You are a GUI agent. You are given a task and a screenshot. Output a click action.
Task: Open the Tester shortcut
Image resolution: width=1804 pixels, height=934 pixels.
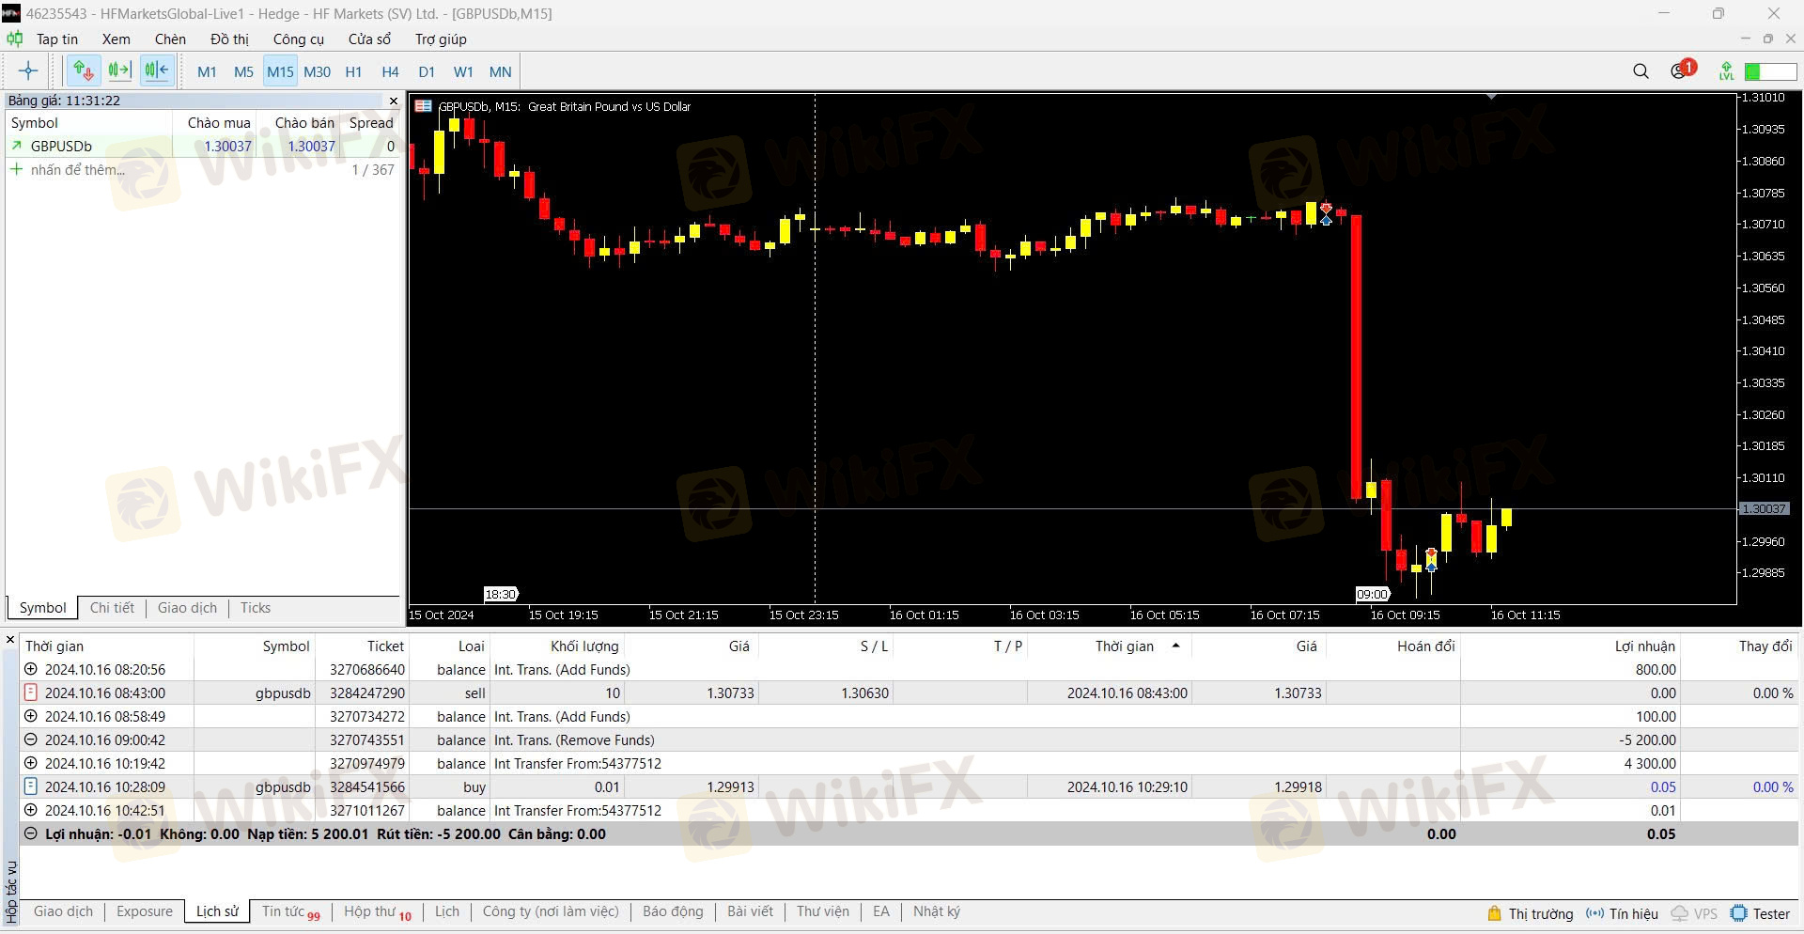pos(1761,913)
